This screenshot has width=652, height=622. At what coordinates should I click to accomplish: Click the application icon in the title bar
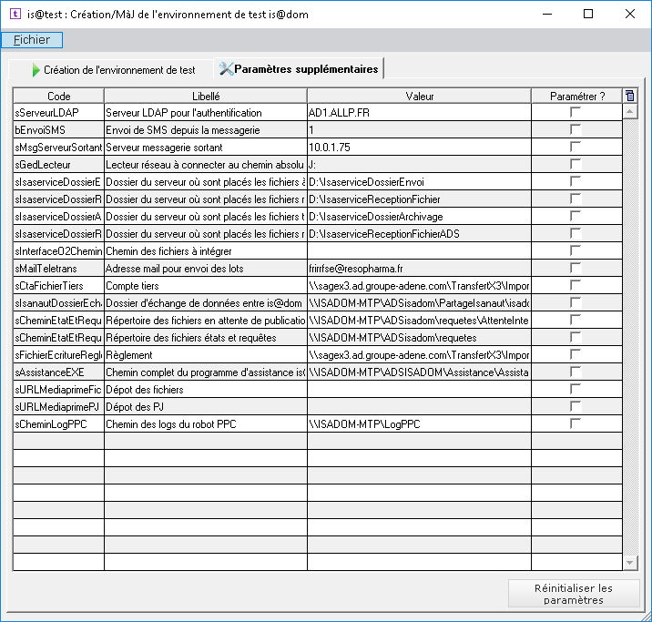click(x=14, y=14)
